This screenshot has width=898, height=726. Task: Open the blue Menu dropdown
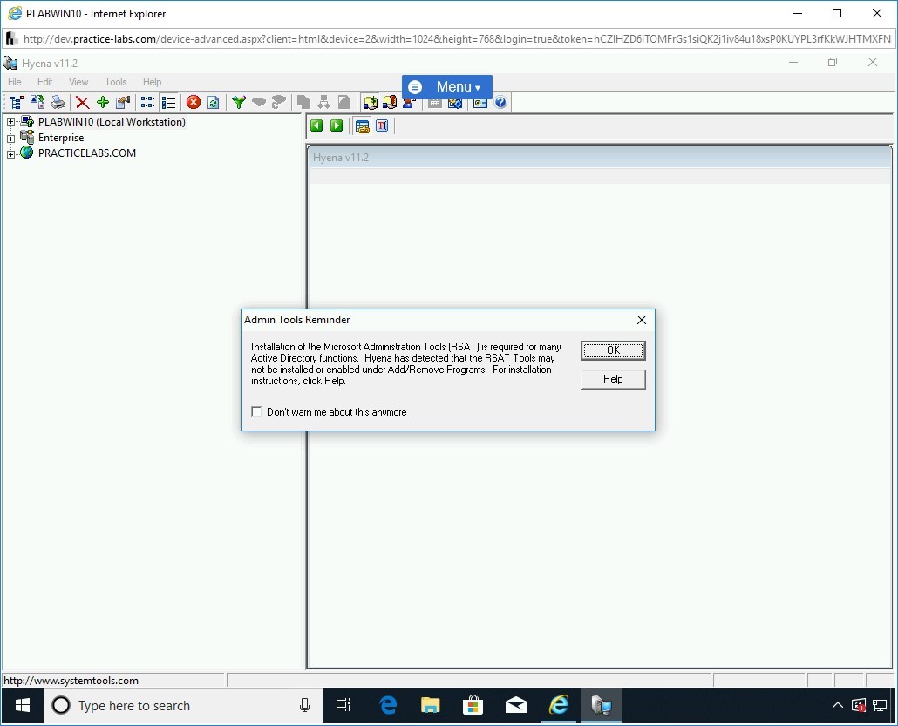[x=447, y=87]
